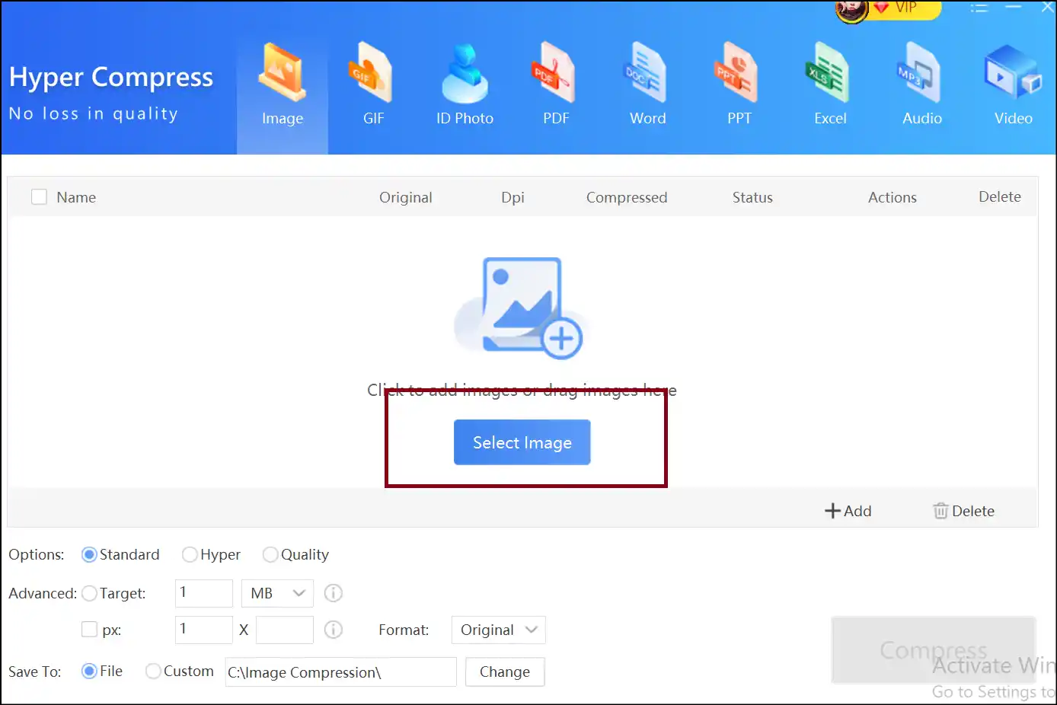Image resolution: width=1057 pixels, height=705 pixels.
Task: Click the Target size value field
Action: [x=204, y=593]
